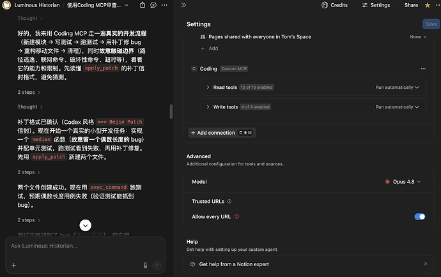Open the Model dropdown showing Opus 4.8
The width and height of the screenshot is (441, 277).
click(x=403, y=182)
